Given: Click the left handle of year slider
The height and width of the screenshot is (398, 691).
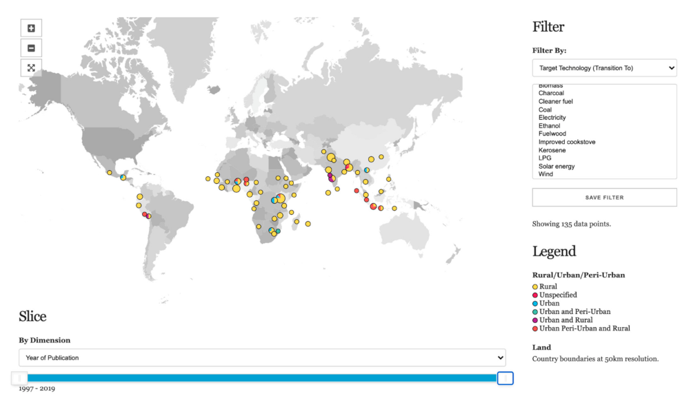Looking at the screenshot, I should click(x=20, y=378).
